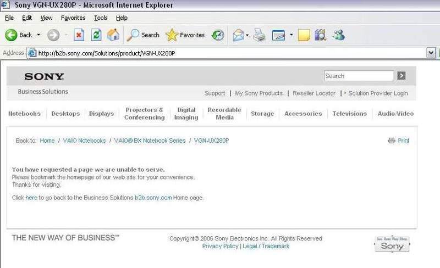Click the Print link printer icon
Image resolution: width=440 pixels, height=268 pixels.
pyautogui.click(x=392, y=141)
